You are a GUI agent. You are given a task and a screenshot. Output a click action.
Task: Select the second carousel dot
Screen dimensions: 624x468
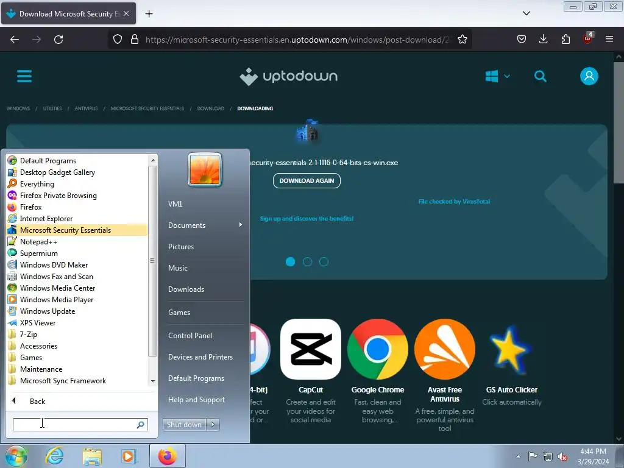pos(307,261)
